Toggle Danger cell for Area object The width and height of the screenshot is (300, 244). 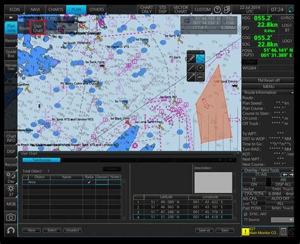tap(102, 182)
